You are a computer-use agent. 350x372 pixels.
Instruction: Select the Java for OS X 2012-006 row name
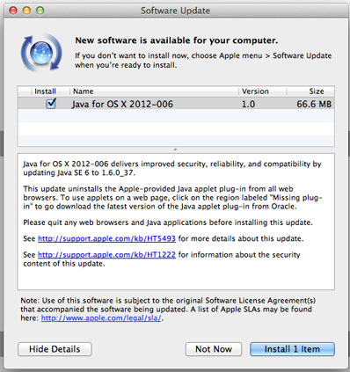(122, 104)
